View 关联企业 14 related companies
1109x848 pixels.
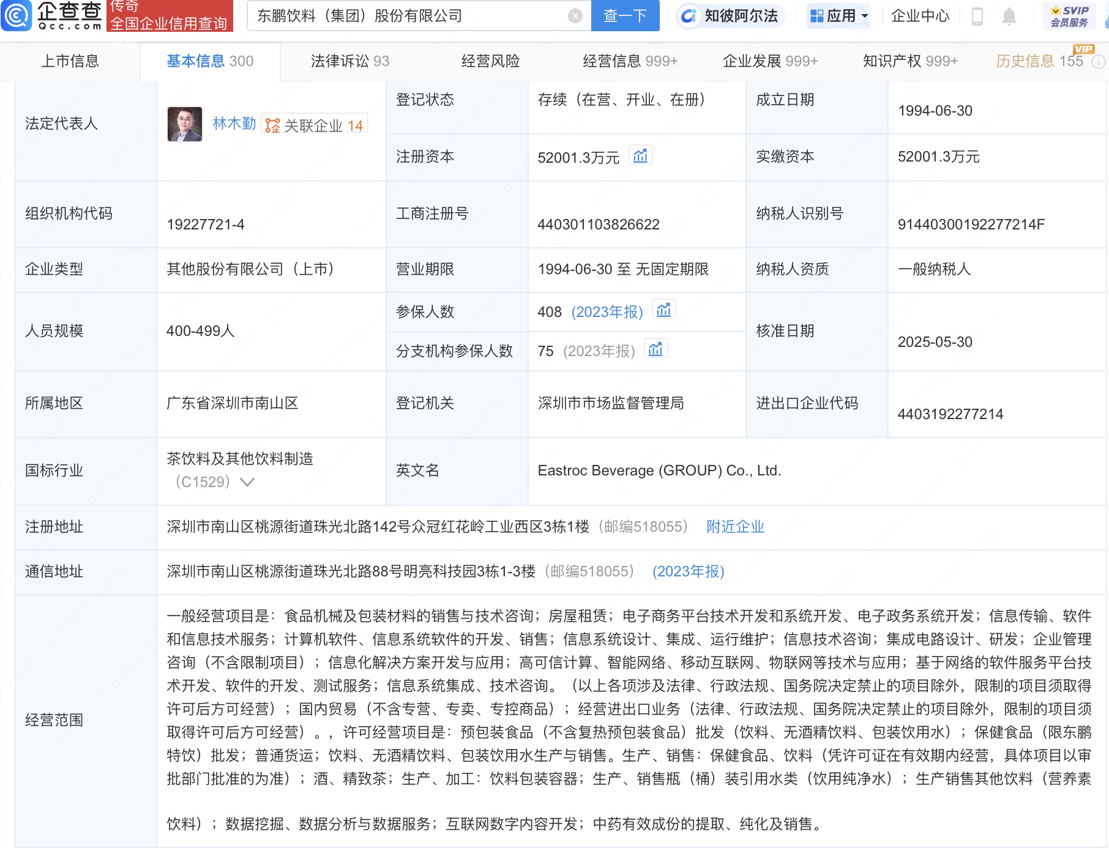pyautogui.click(x=315, y=125)
